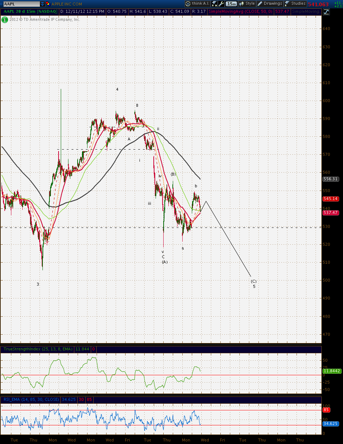Click the O: 540.75 open value
Viewport: 343px width, 444px height.
pos(117,12)
